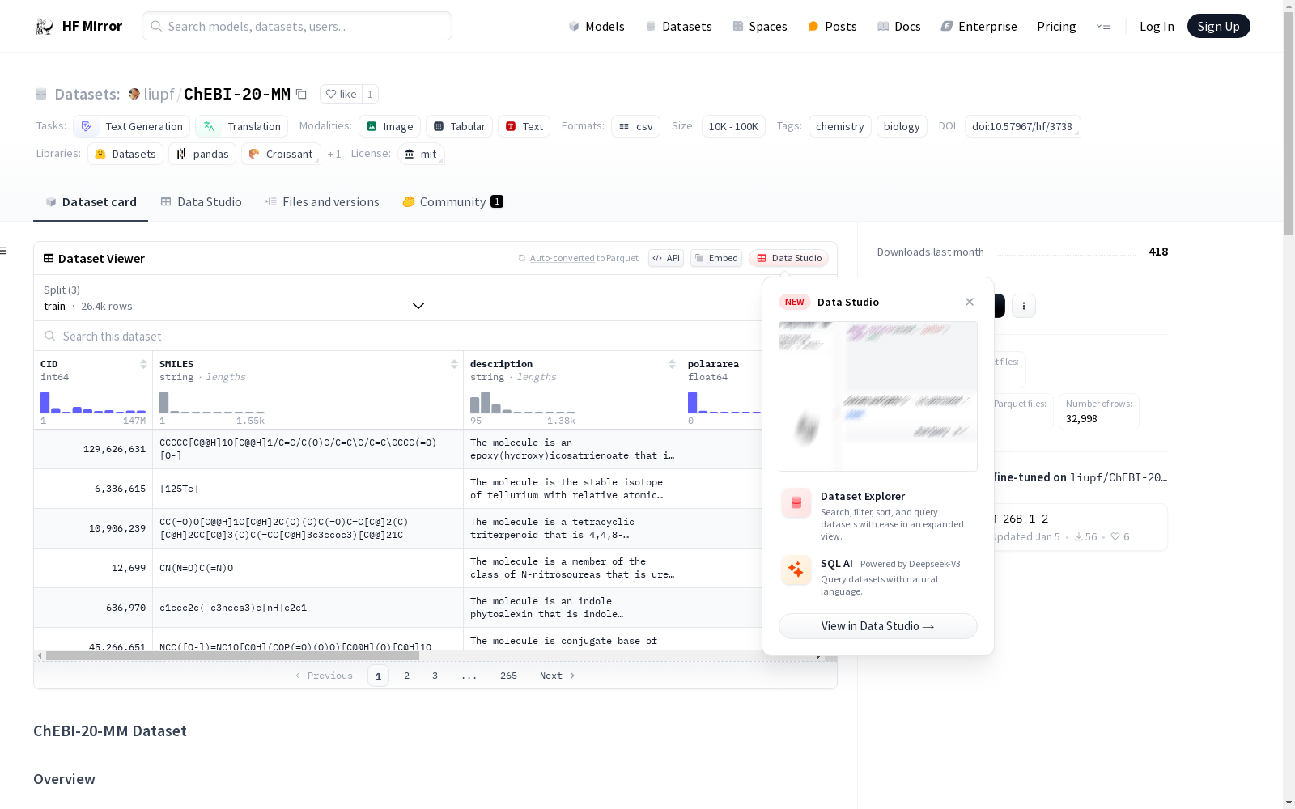Click the DOI doi:10.57967/hf/3738 tag
This screenshot has width=1295, height=809.
click(1022, 126)
